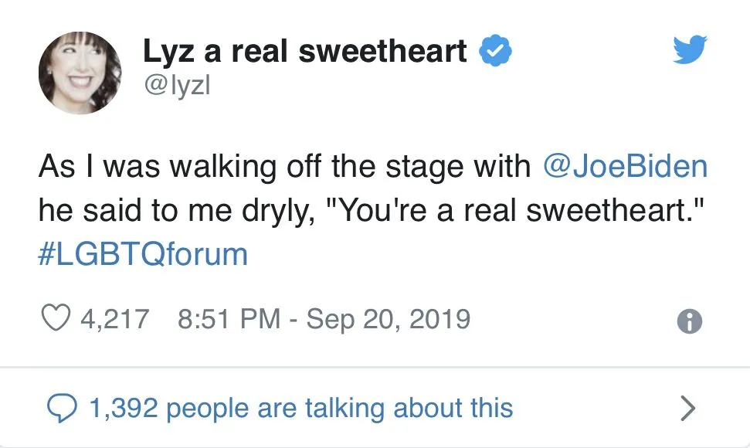This screenshot has height=448, width=750.
Task: Click the blue verified badge
Action: pos(495,51)
